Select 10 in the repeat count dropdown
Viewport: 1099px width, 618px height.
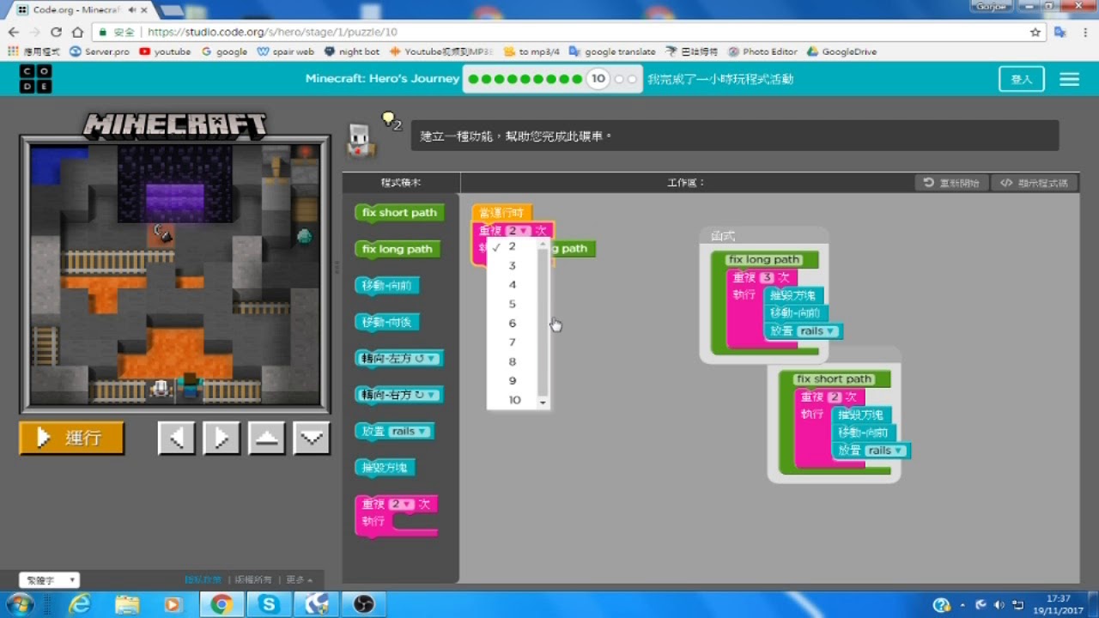point(514,400)
